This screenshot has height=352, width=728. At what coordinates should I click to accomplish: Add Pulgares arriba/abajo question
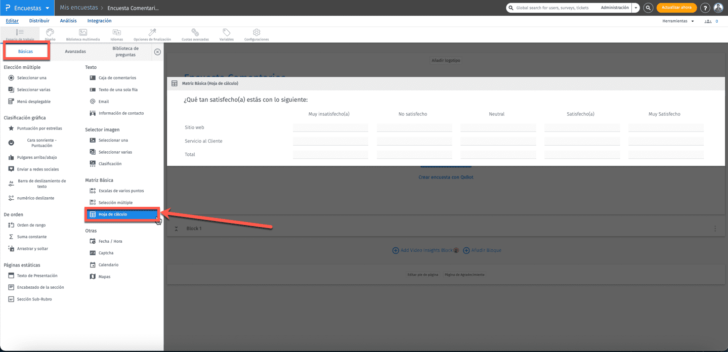click(32, 157)
